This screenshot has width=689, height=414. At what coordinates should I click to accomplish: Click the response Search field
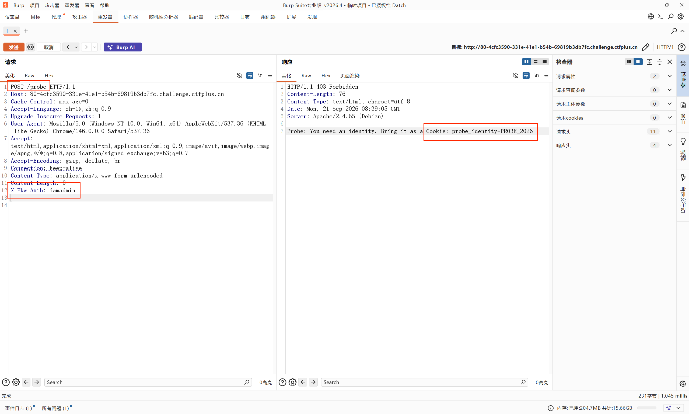point(425,382)
